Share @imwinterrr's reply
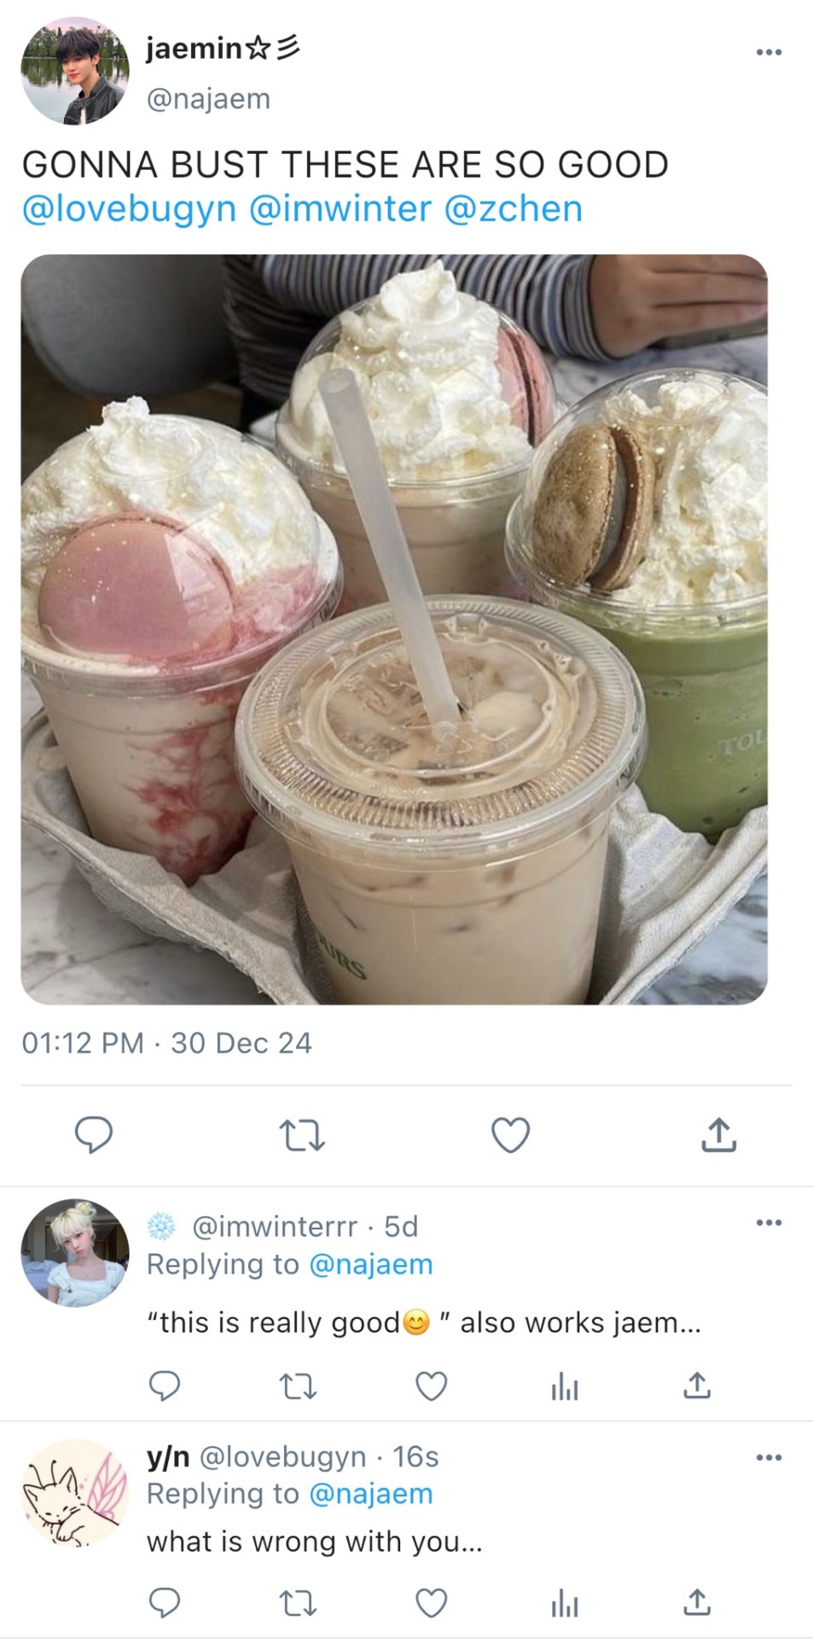Viewport: 813px width, 1639px height. (x=697, y=1385)
